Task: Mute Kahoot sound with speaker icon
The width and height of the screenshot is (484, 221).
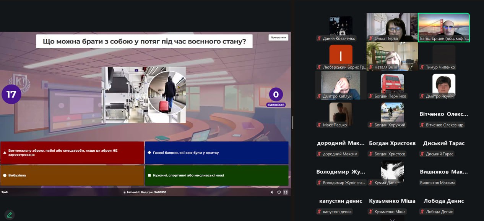Action: tap(272, 192)
